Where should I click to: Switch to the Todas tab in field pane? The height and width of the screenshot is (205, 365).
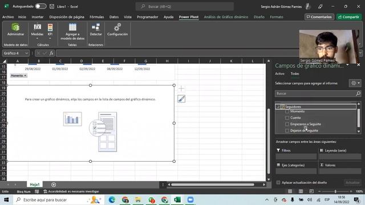(x=295, y=73)
